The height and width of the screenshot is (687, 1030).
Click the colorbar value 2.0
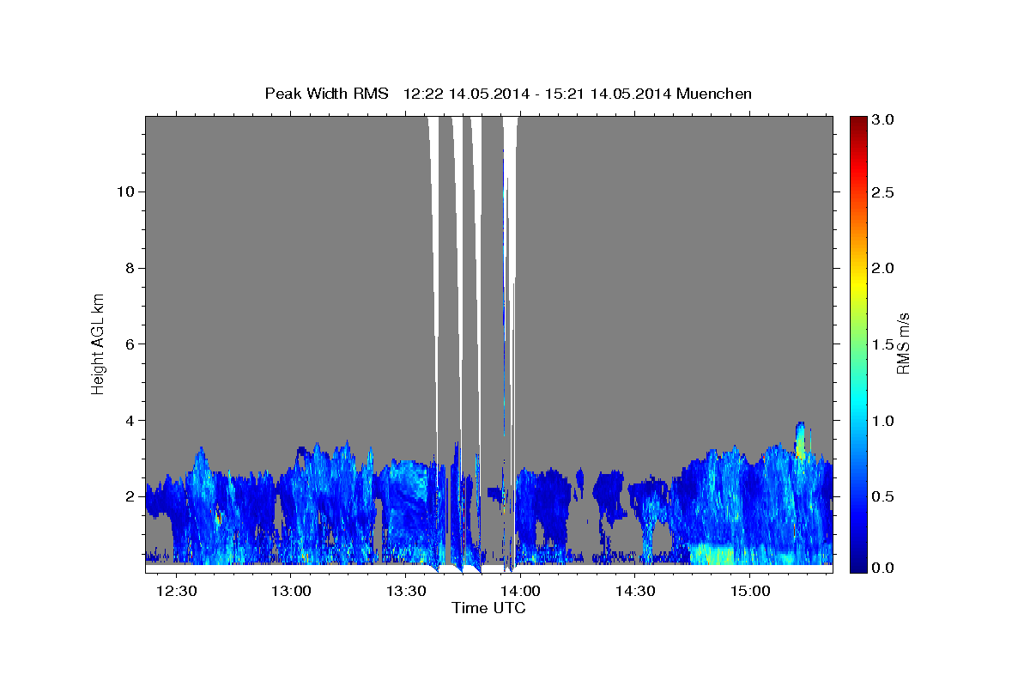[x=884, y=268]
